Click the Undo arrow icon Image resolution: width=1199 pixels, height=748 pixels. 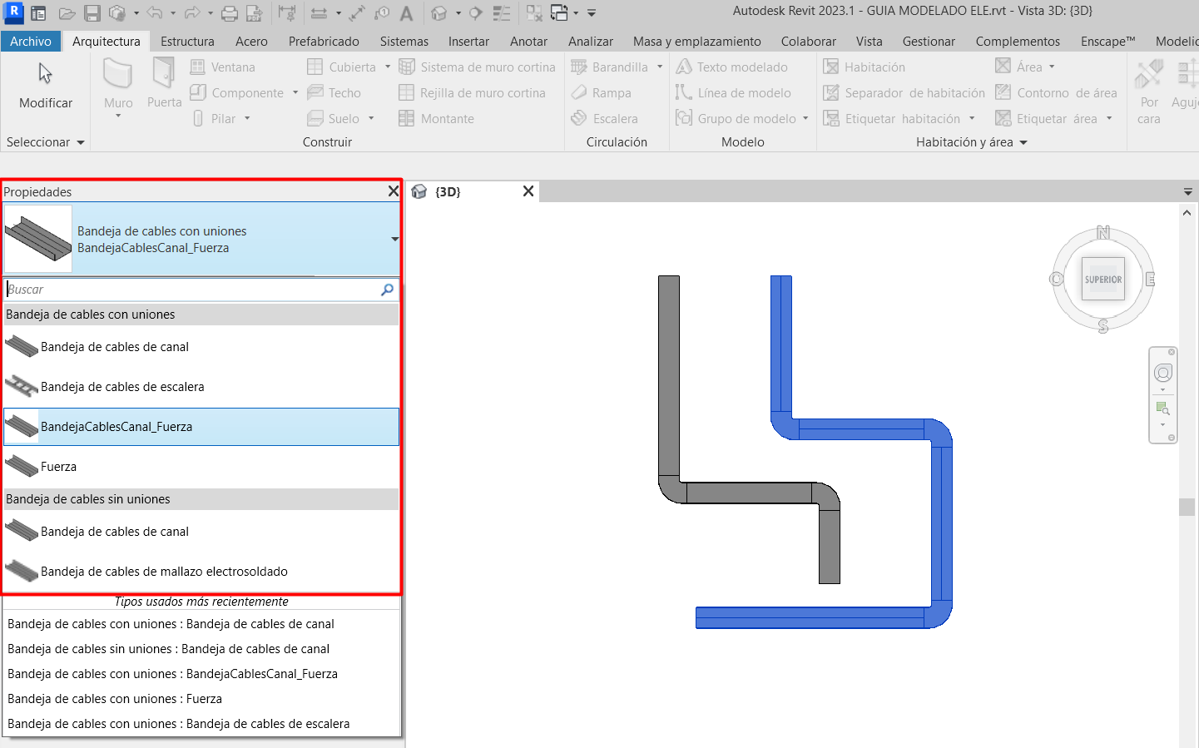[x=154, y=13]
